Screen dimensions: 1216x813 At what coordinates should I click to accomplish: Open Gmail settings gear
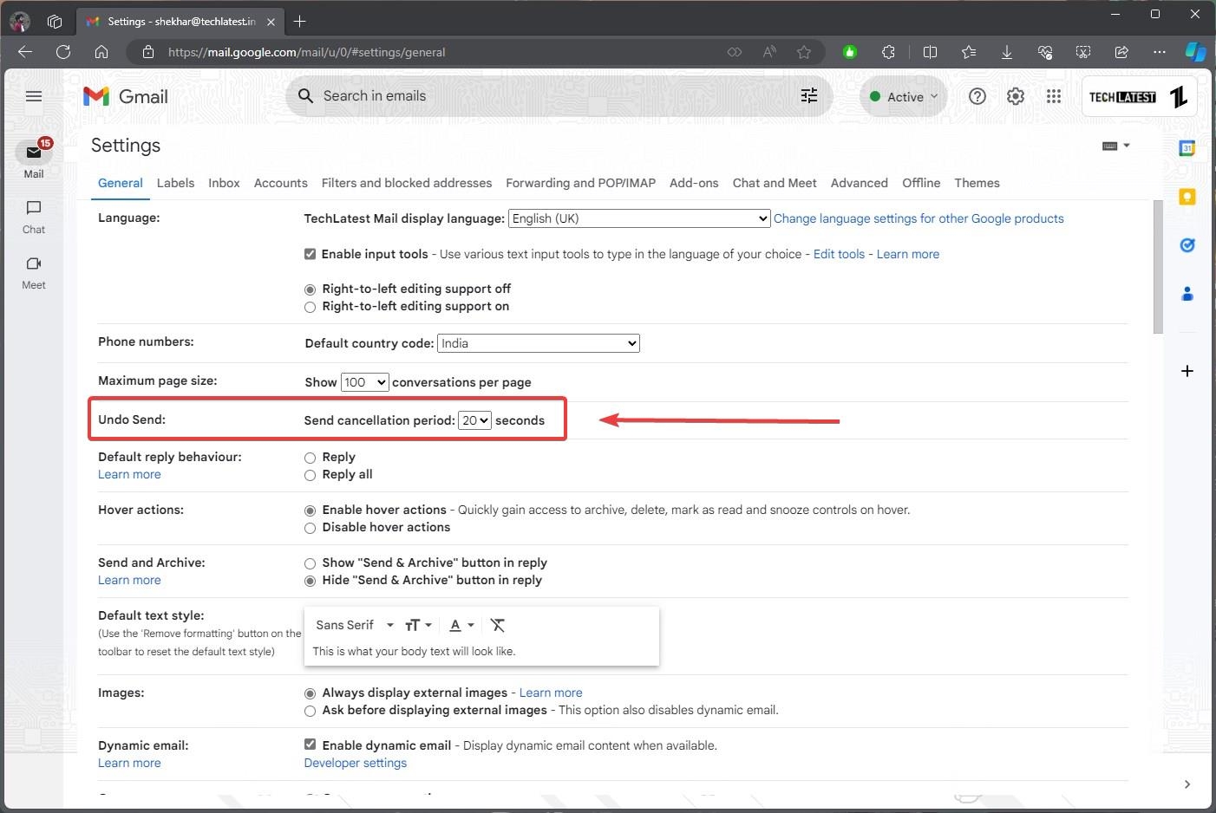coord(1015,96)
